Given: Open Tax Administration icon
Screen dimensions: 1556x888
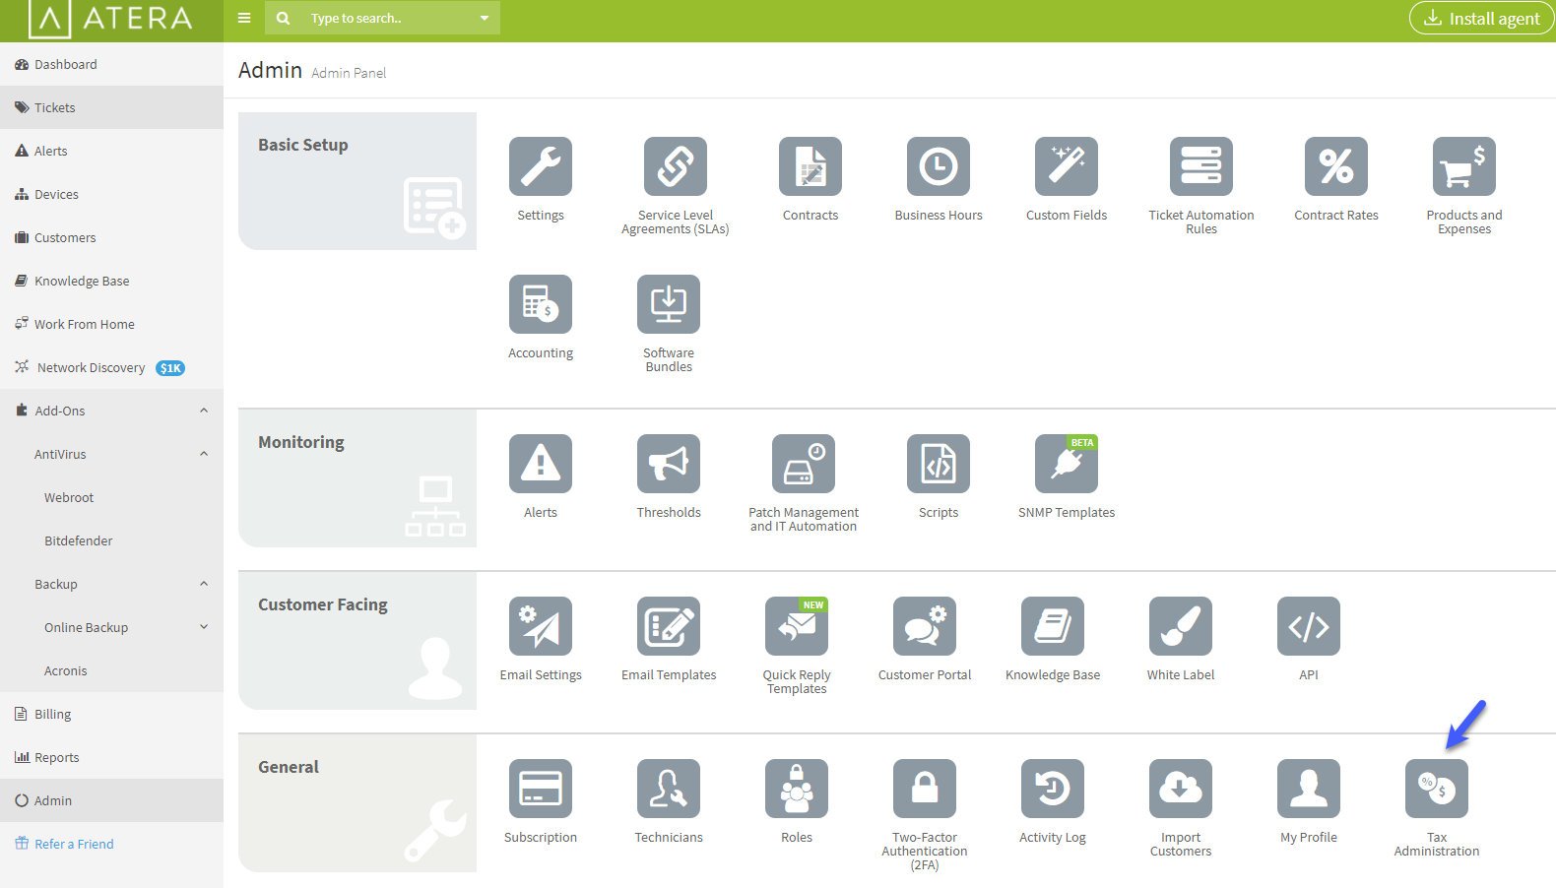Looking at the screenshot, I should pyautogui.click(x=1437, y=789).
